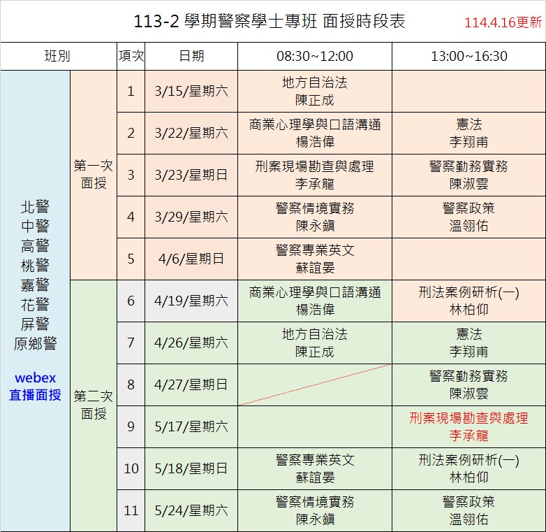Click 警察勤務實務 陳淑雲 in the 3/23 row

[x=469, y=175]
